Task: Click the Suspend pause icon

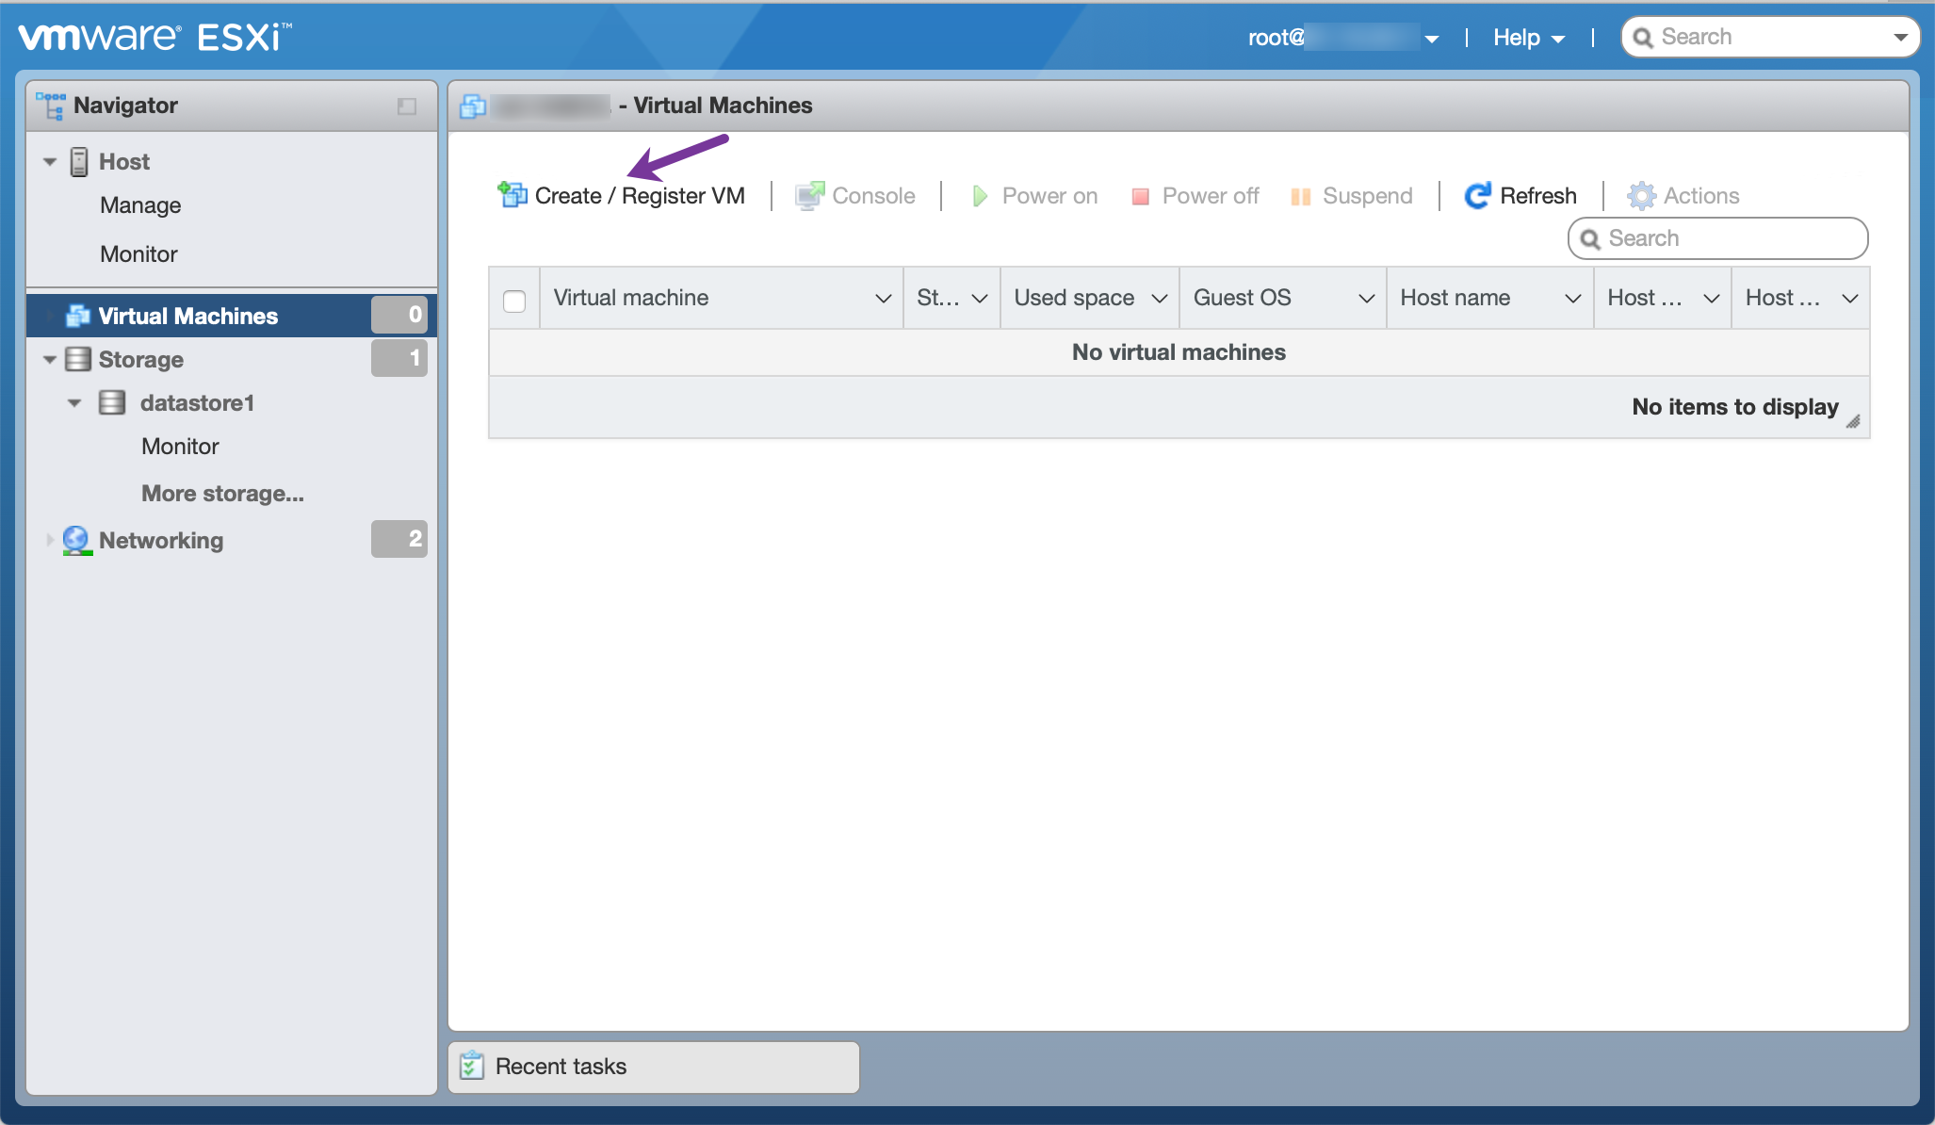Action: [1300, 196]
